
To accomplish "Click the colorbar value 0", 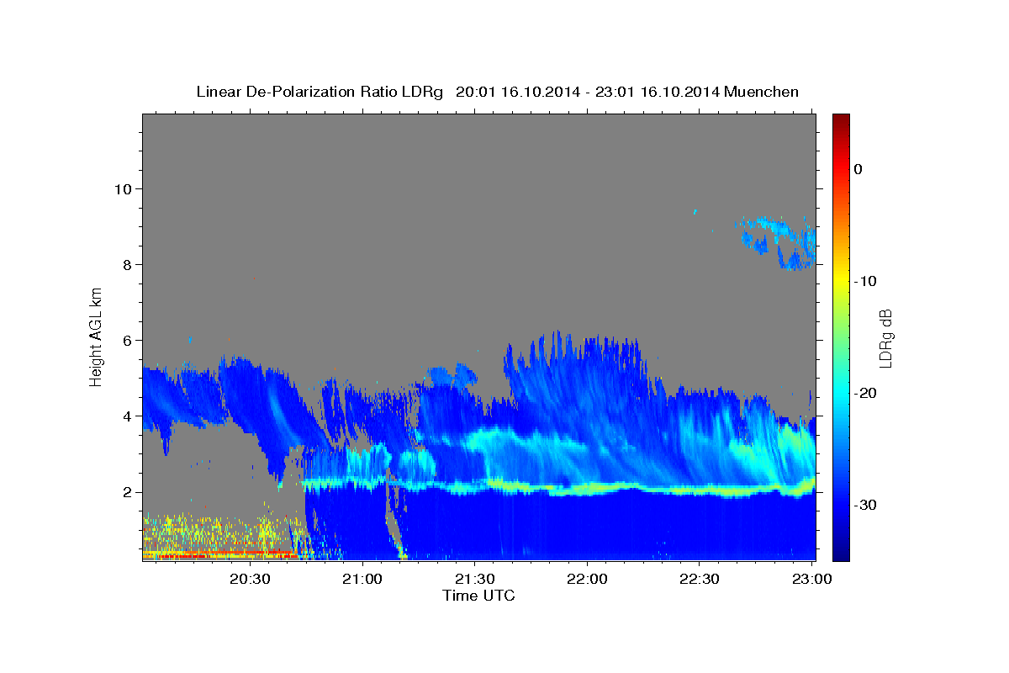I will click(858, 169).
